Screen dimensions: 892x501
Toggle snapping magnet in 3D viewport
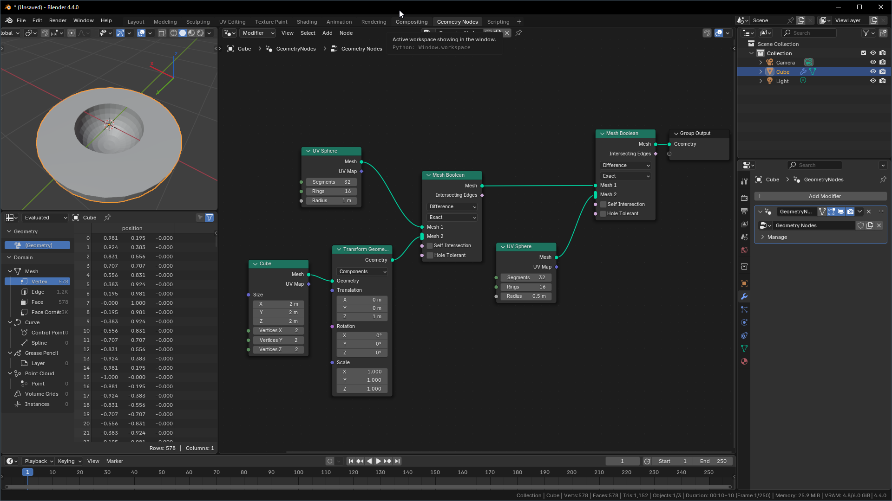[x=45, y=33]
